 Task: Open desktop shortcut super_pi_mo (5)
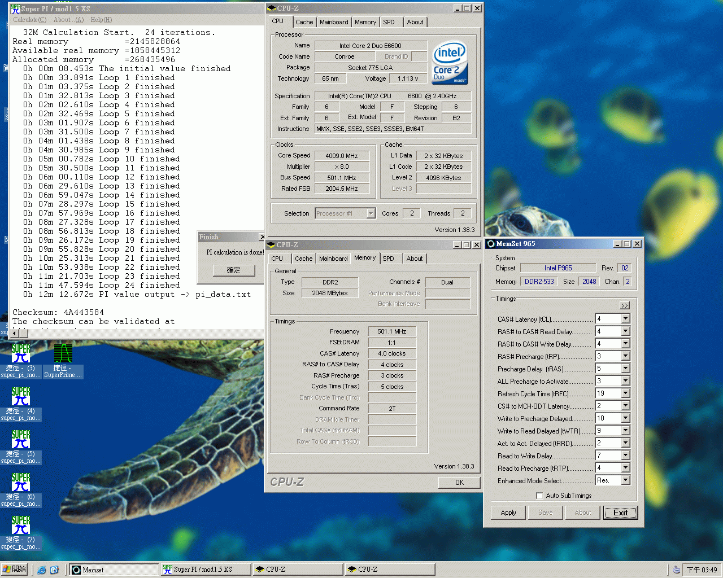21,447
